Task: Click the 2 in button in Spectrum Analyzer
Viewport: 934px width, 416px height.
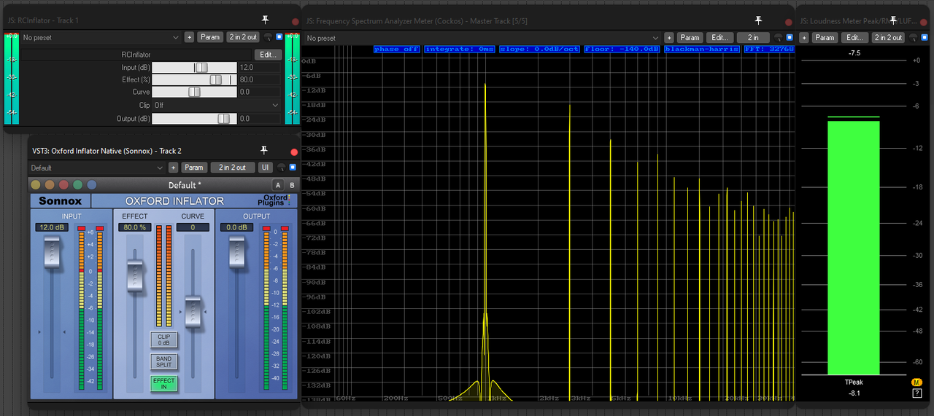Action: [753, 37]
